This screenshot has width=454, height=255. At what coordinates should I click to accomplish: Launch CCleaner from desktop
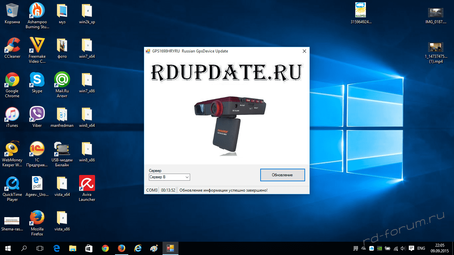(x=12, y=45)
